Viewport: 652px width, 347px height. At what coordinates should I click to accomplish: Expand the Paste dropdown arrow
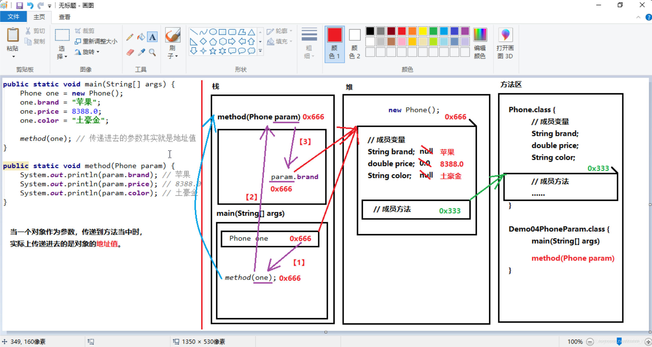click(14, 57)
